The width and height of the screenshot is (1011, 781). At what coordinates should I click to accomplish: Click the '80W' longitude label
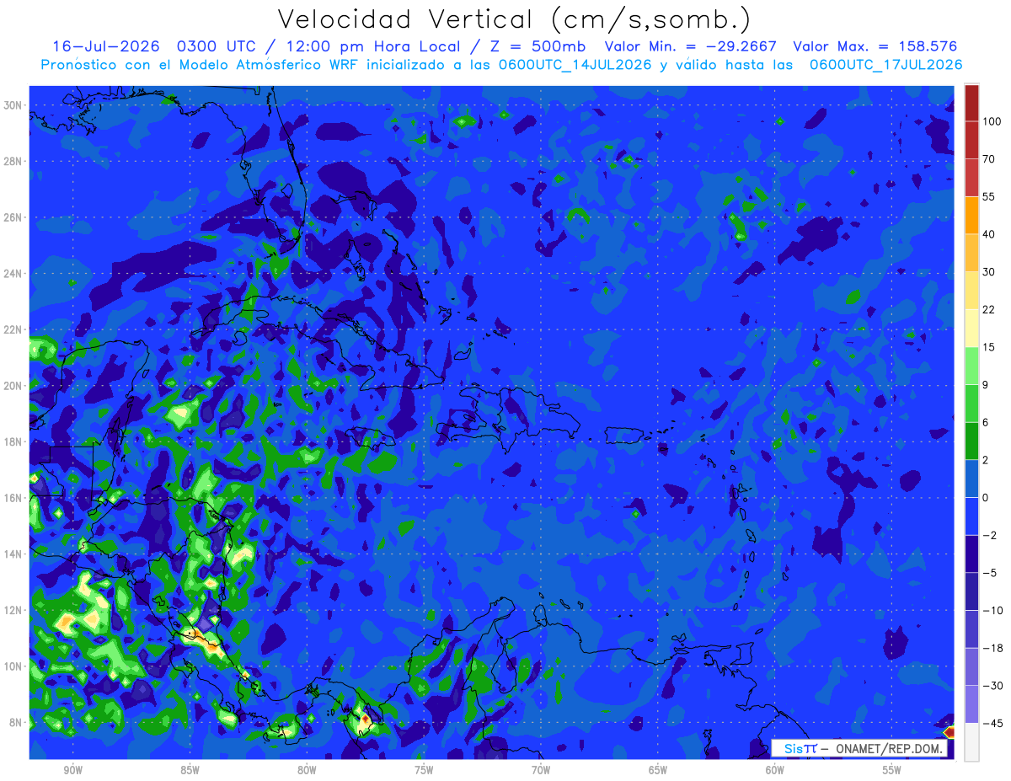(x=307, y=770)
